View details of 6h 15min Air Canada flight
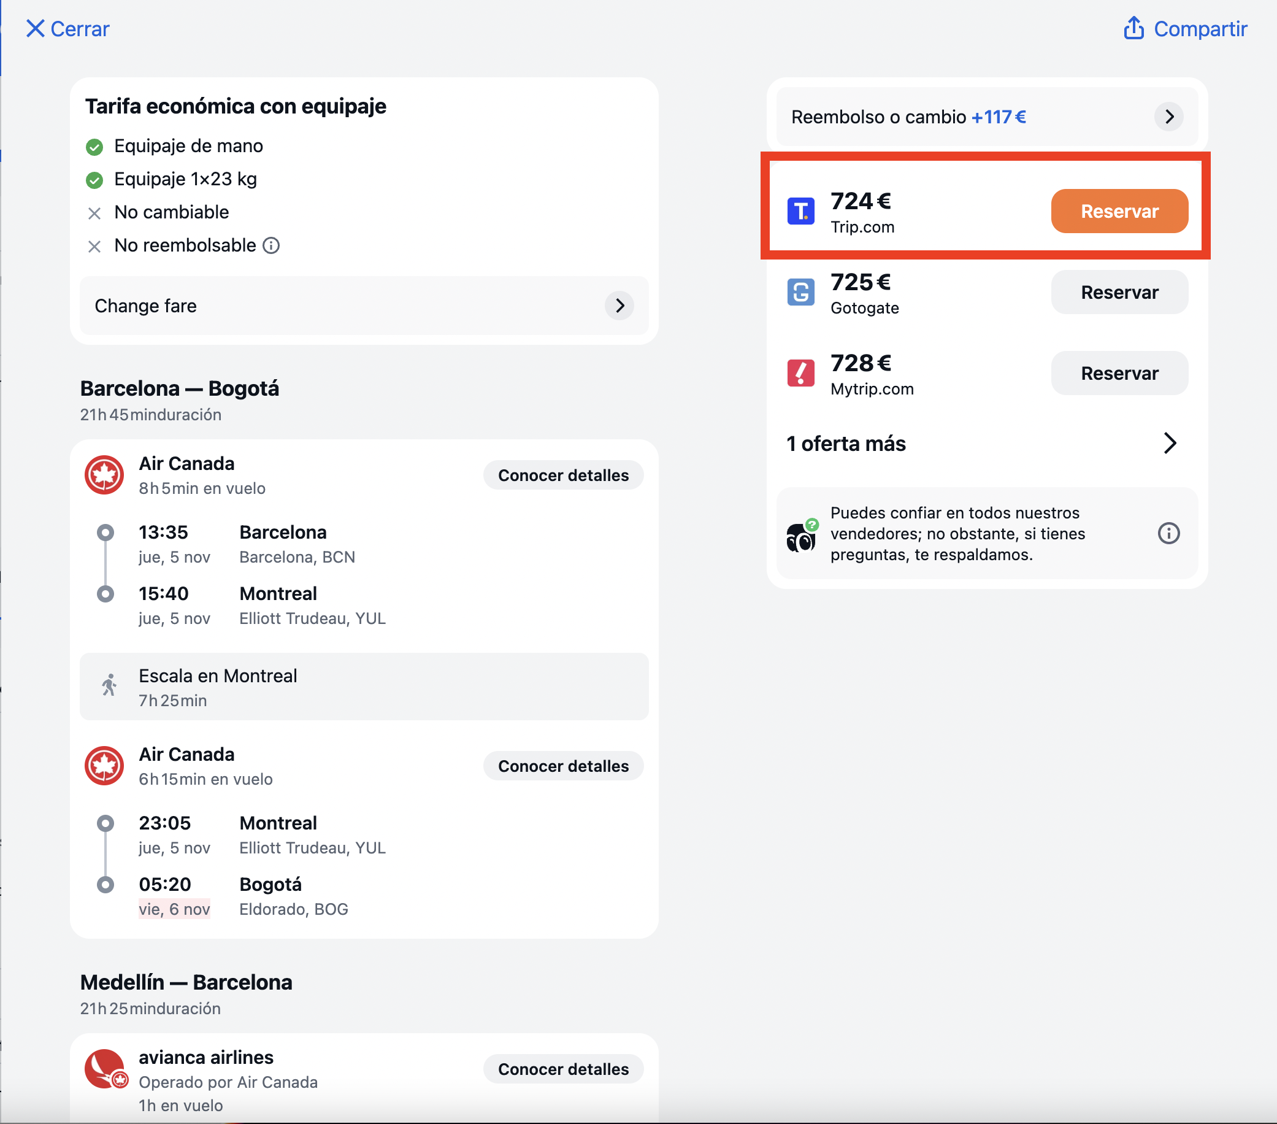The height and width of the screenshot is (1124, 1277). 563,766
